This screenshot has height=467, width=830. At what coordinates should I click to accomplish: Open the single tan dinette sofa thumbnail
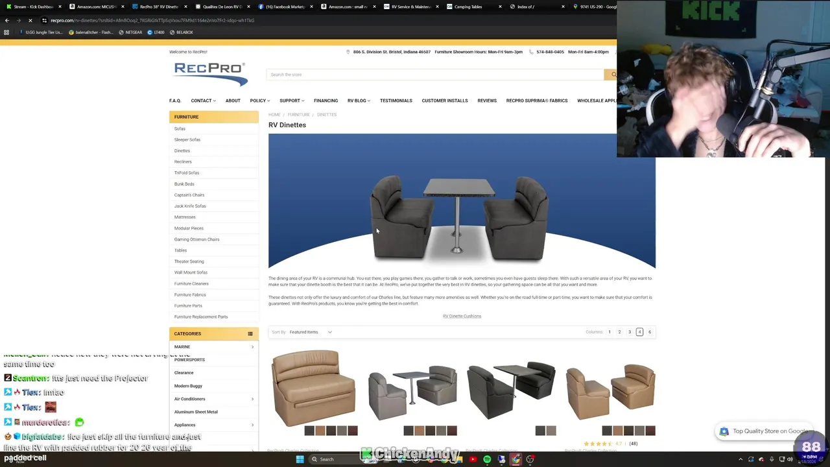(314, 387)
